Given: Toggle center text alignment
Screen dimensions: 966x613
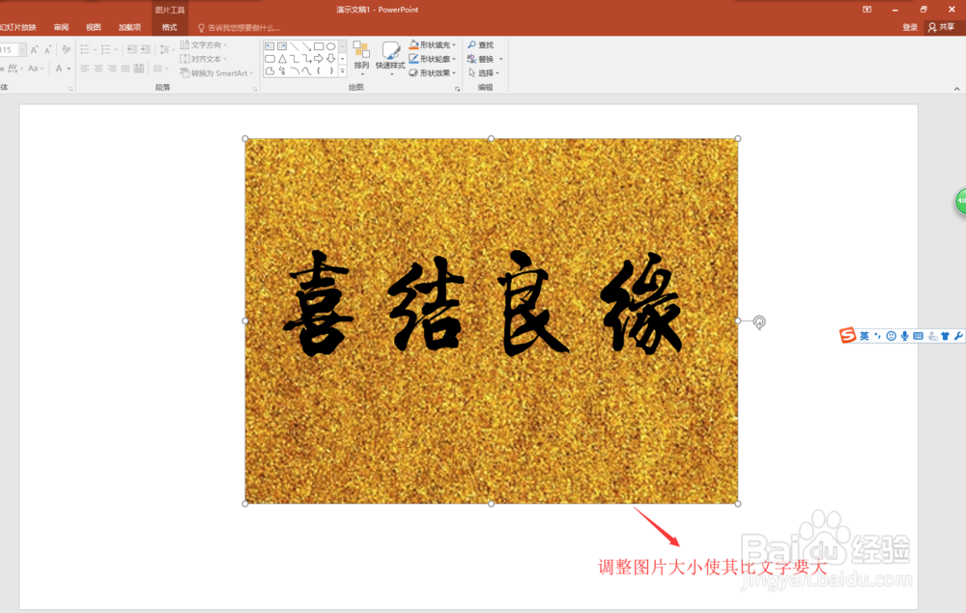Looking at the screenshot, I should tap(98, 68).
